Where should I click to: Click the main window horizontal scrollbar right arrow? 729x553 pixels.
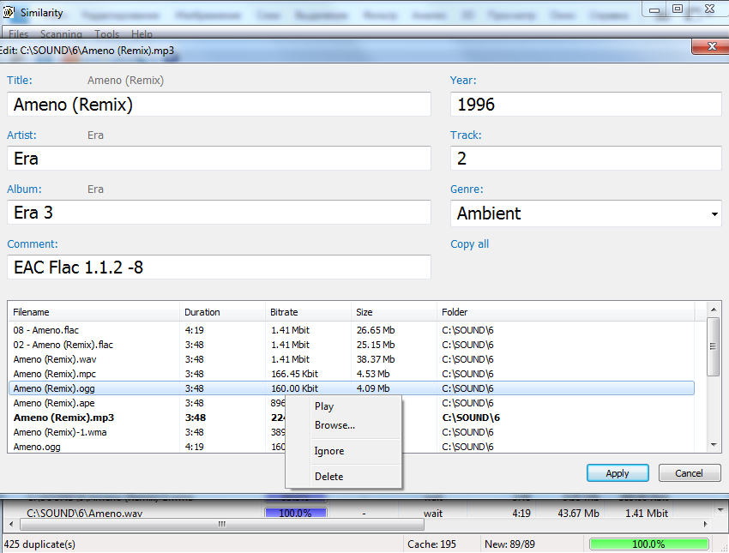705,524
